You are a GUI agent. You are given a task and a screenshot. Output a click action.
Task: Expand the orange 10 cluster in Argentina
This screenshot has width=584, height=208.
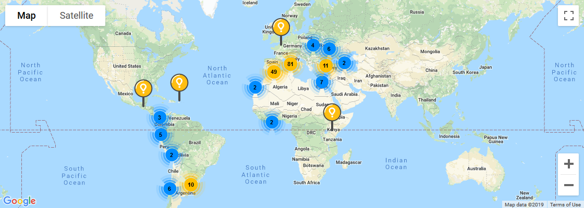click(191, 185)
